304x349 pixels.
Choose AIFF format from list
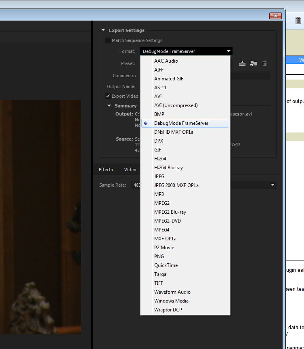click(x=185, y=69)
